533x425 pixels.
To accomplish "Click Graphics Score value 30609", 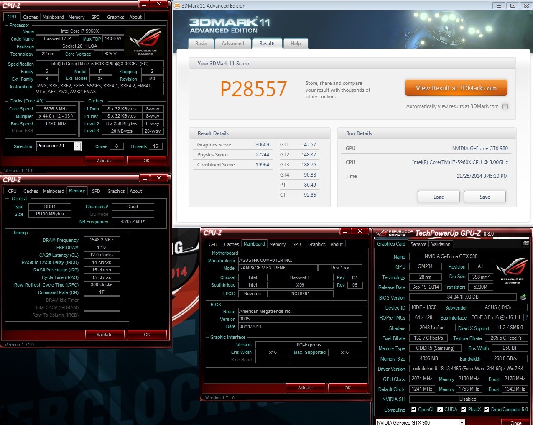I will coord(263,145).
